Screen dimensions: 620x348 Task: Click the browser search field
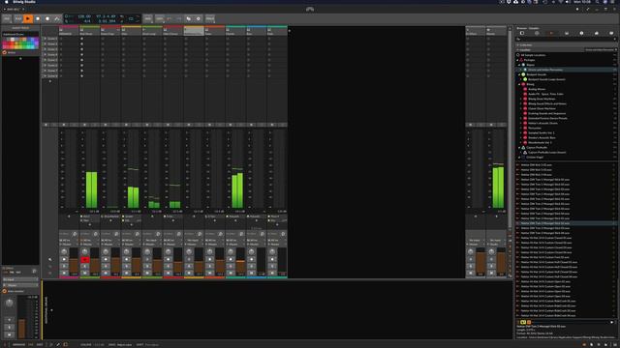pos(566,39)
